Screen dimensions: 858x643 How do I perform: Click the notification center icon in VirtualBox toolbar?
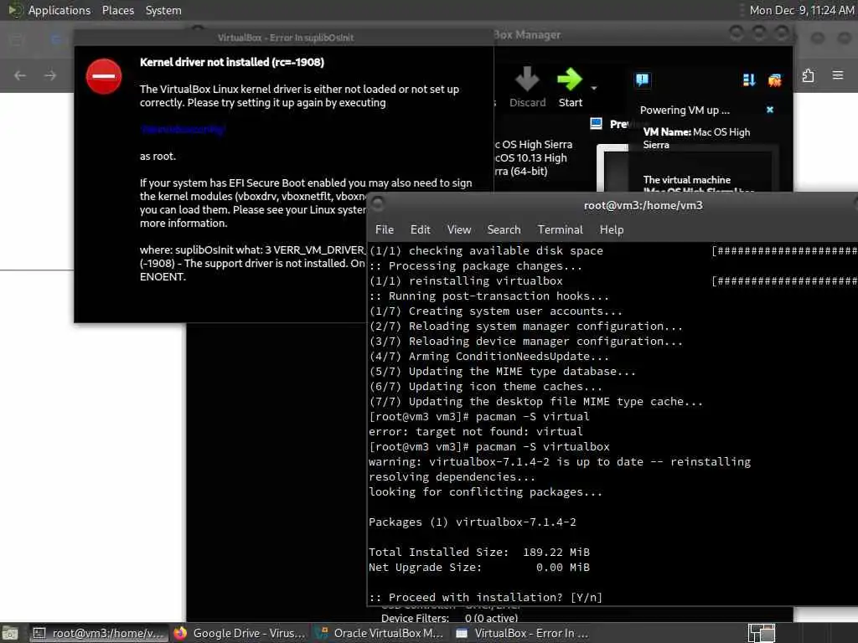[x=642, y=80]
